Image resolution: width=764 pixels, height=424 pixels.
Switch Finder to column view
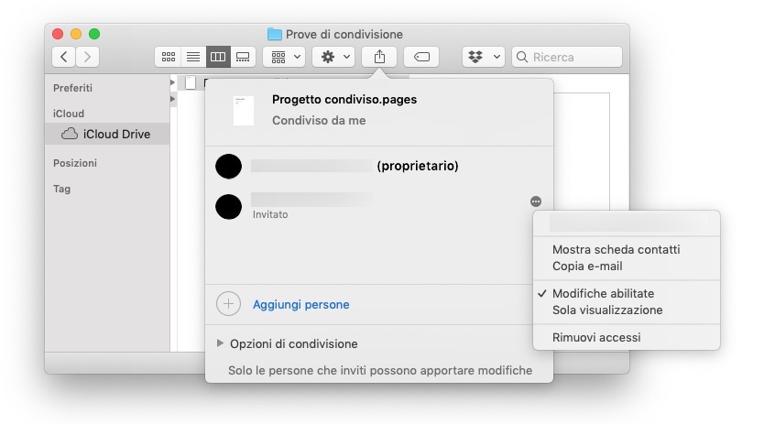218,57
